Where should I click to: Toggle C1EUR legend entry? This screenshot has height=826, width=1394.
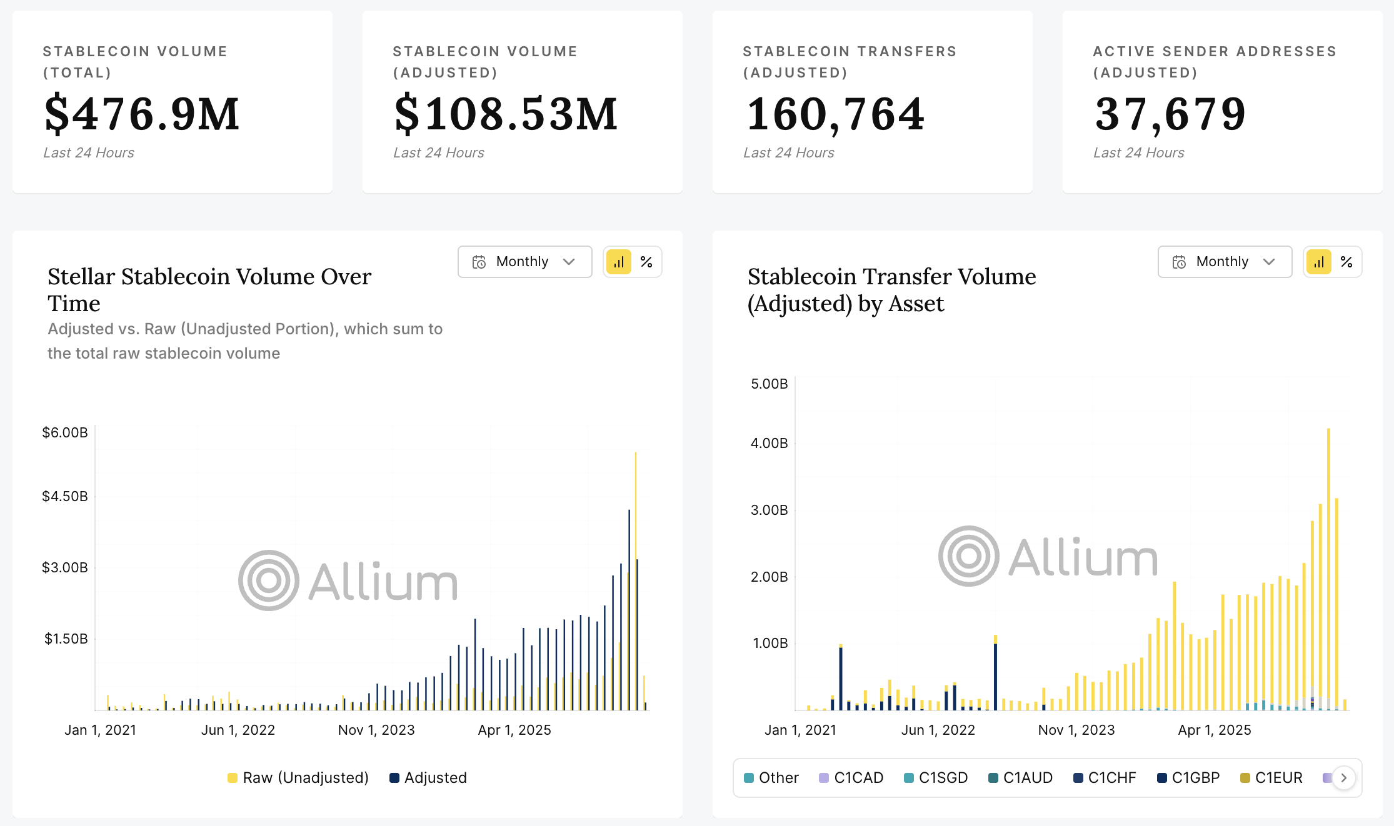1271,778
